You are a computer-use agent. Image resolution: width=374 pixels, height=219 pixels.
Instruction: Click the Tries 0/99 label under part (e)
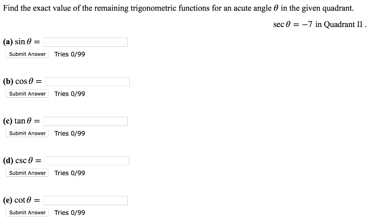click(x=69, y=212)
